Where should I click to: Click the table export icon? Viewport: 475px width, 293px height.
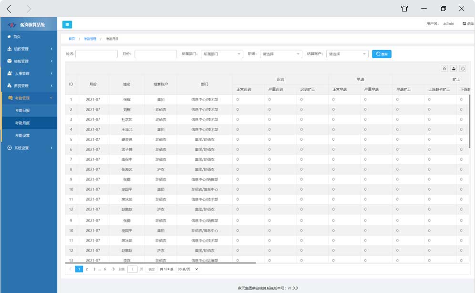(x=454, y=69)
